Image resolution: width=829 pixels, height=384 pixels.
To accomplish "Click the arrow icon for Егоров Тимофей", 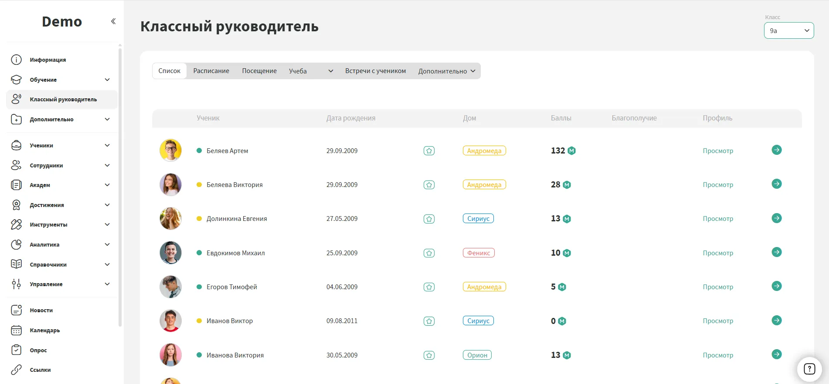I will coord(776,286).
